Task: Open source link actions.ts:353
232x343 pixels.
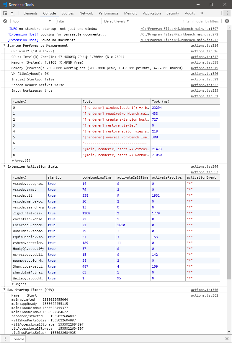Action: pos(205,172)
